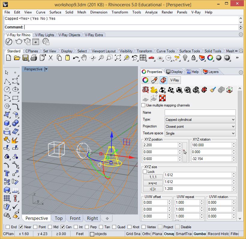Select the Pan hand tool

click(84, 58)
